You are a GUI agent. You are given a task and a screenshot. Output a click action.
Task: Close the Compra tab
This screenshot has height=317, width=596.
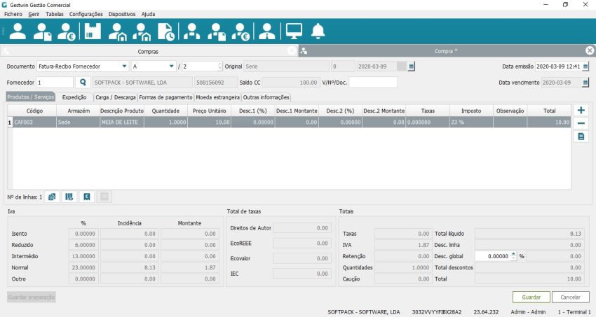[590, 50]
